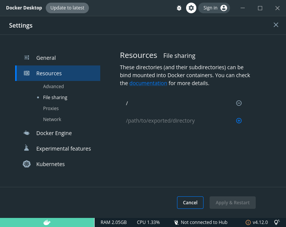Select the Resources section label

point(49,73)
